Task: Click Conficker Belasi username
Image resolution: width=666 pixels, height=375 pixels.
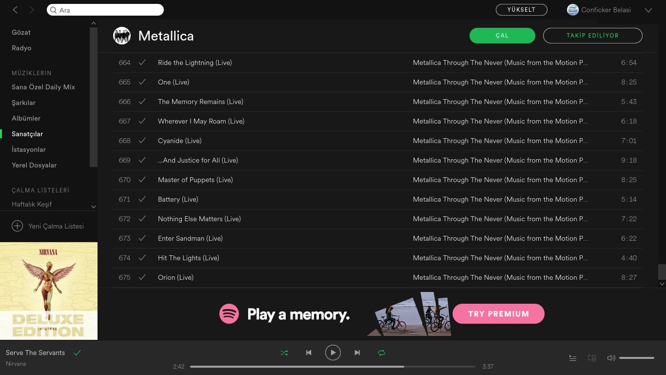Action: [606, 10]
